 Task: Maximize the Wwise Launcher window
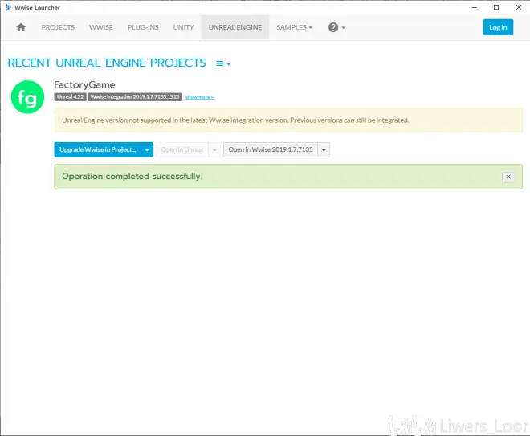[x=496, y=7]
